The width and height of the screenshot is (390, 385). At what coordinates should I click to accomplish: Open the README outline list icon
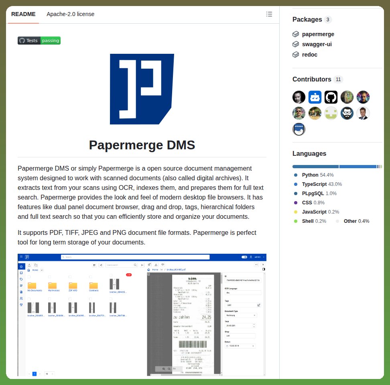coord(269,14)
